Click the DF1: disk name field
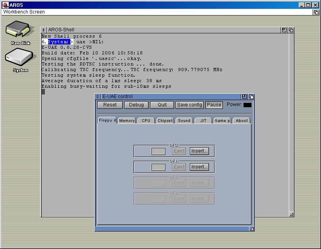This screenshot has height=249, width=321. point(158,167)
